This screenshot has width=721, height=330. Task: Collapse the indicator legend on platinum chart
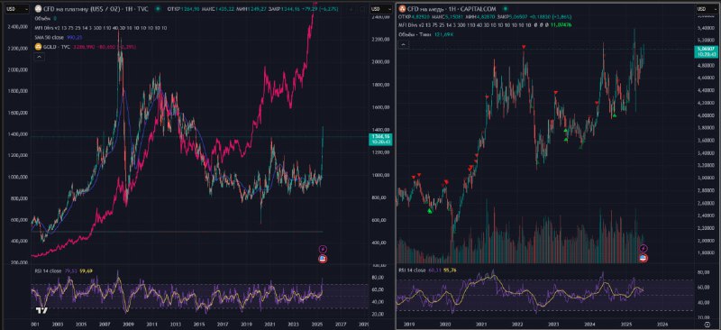[x=39, y=57]
